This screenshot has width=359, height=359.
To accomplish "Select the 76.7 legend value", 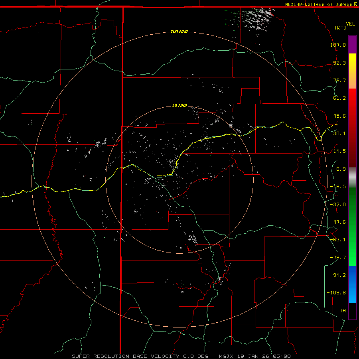I will (x=339, y=80).
